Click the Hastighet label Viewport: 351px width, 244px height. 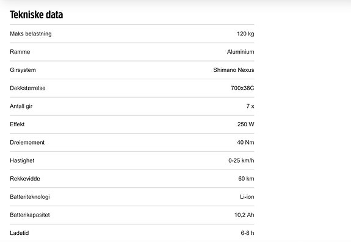[x=22, y=160]
